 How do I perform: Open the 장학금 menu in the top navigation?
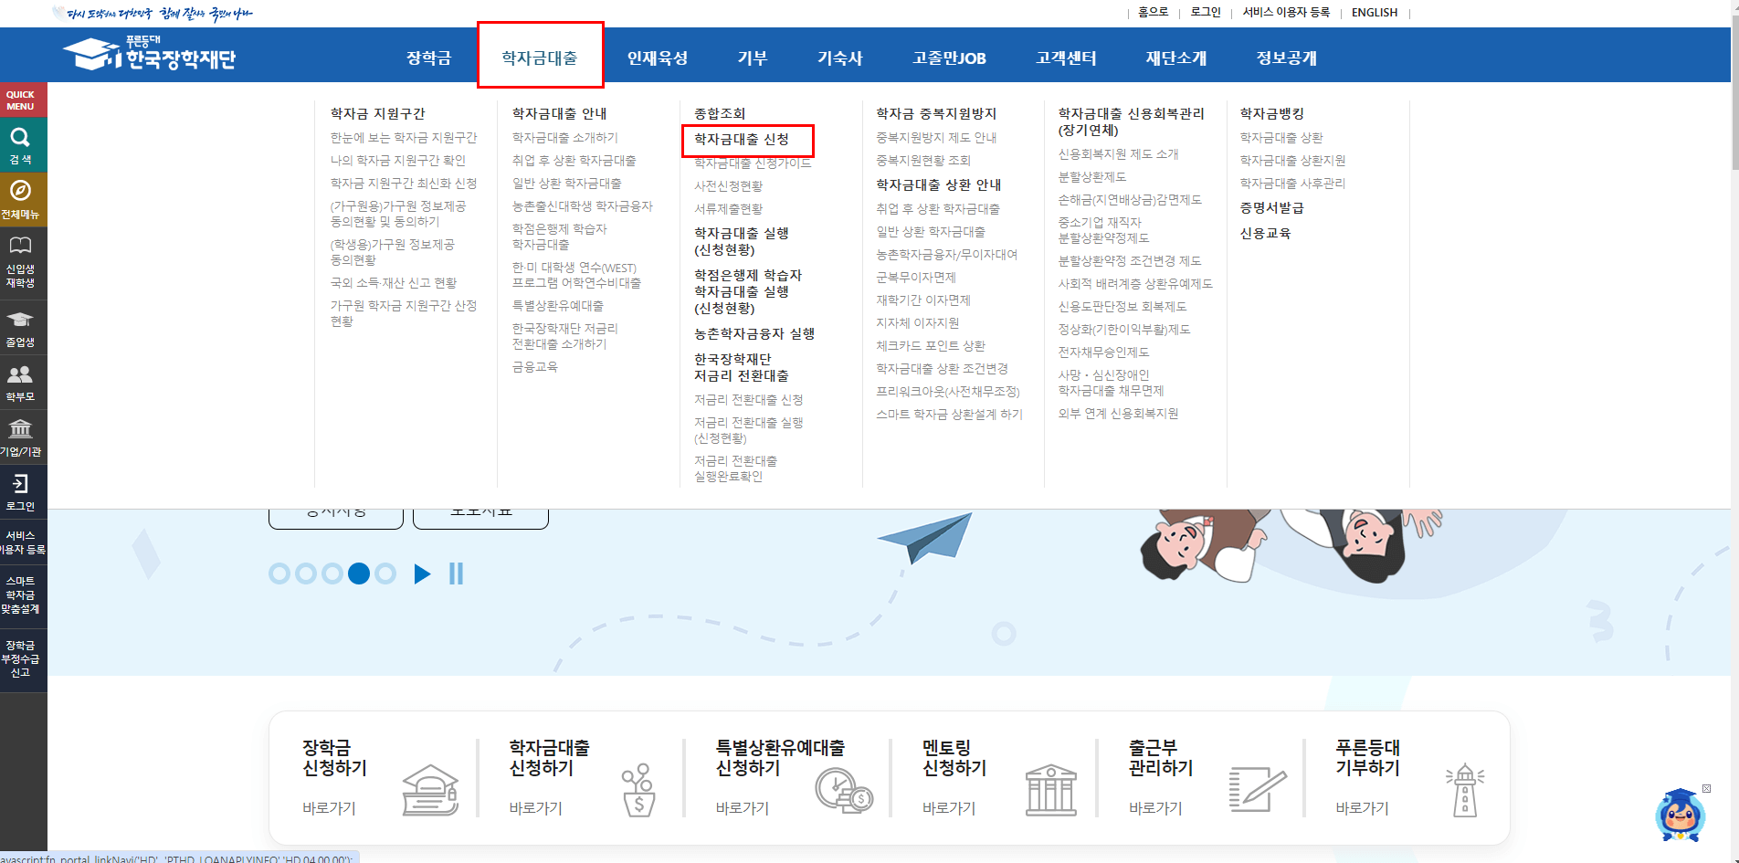428,57
